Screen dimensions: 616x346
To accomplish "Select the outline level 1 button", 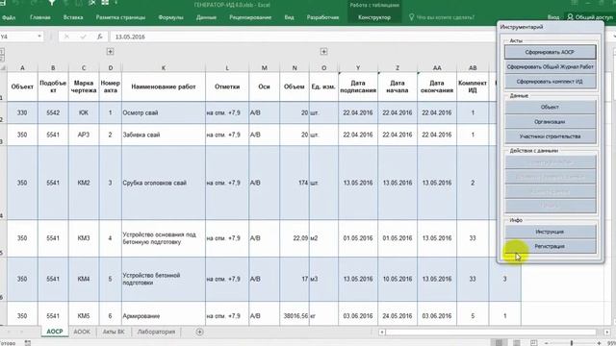I will [x=2, y=51].
